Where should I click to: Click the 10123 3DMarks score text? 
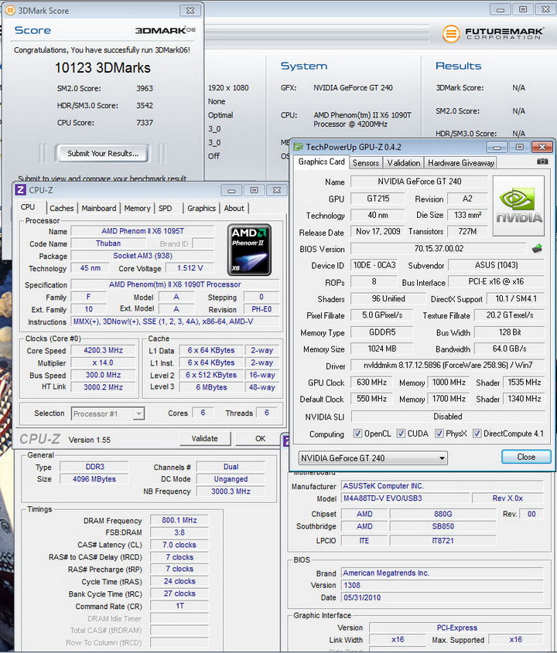coord(103,68)
